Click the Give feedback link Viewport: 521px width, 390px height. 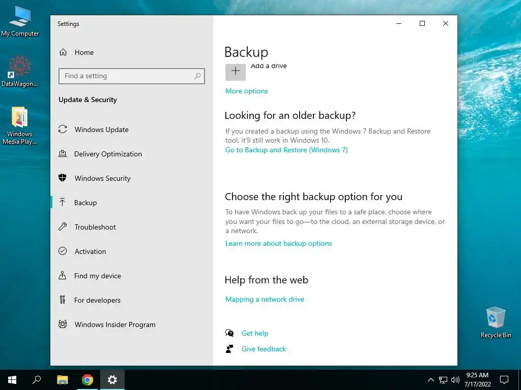coord(264,349)
